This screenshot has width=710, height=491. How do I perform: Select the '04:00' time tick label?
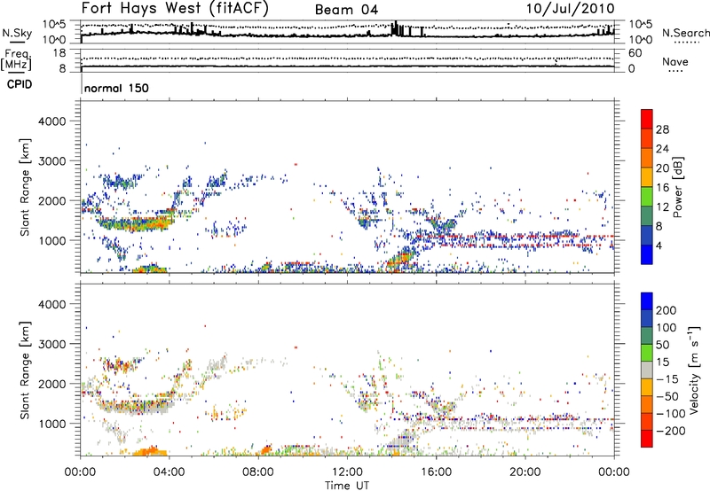point(169,472)
